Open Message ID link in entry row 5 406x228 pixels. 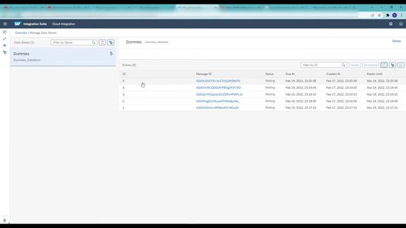(x=218, y=81)
